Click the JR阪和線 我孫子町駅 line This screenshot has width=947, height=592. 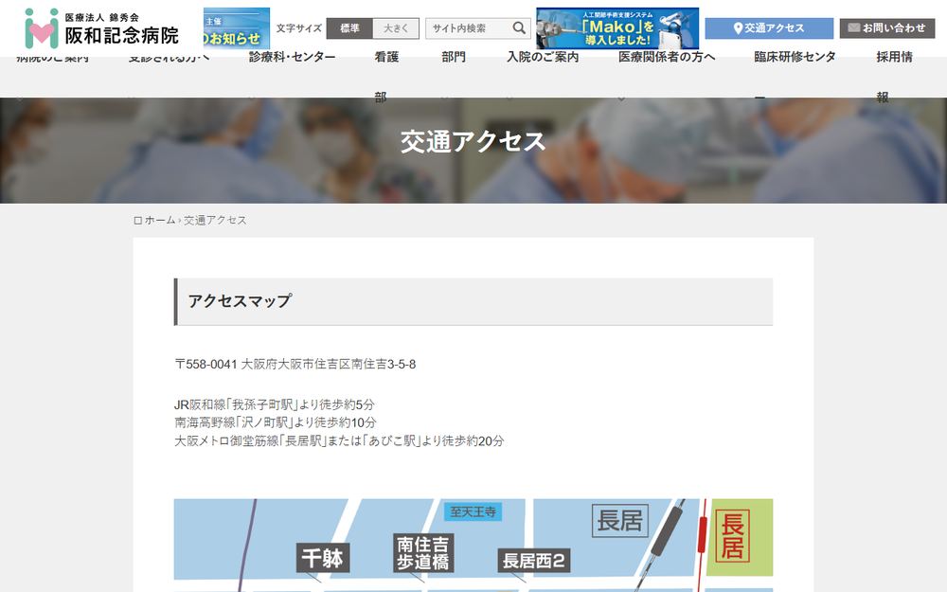[x=275, y=404]
